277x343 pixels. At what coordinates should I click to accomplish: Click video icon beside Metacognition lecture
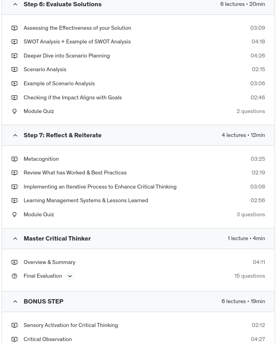pos(14,159)
